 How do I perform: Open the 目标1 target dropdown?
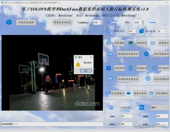(160, 108)
